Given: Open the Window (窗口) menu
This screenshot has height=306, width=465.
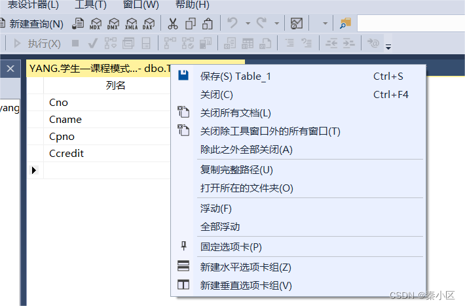Looking at the screenshot, I should 141,5.
